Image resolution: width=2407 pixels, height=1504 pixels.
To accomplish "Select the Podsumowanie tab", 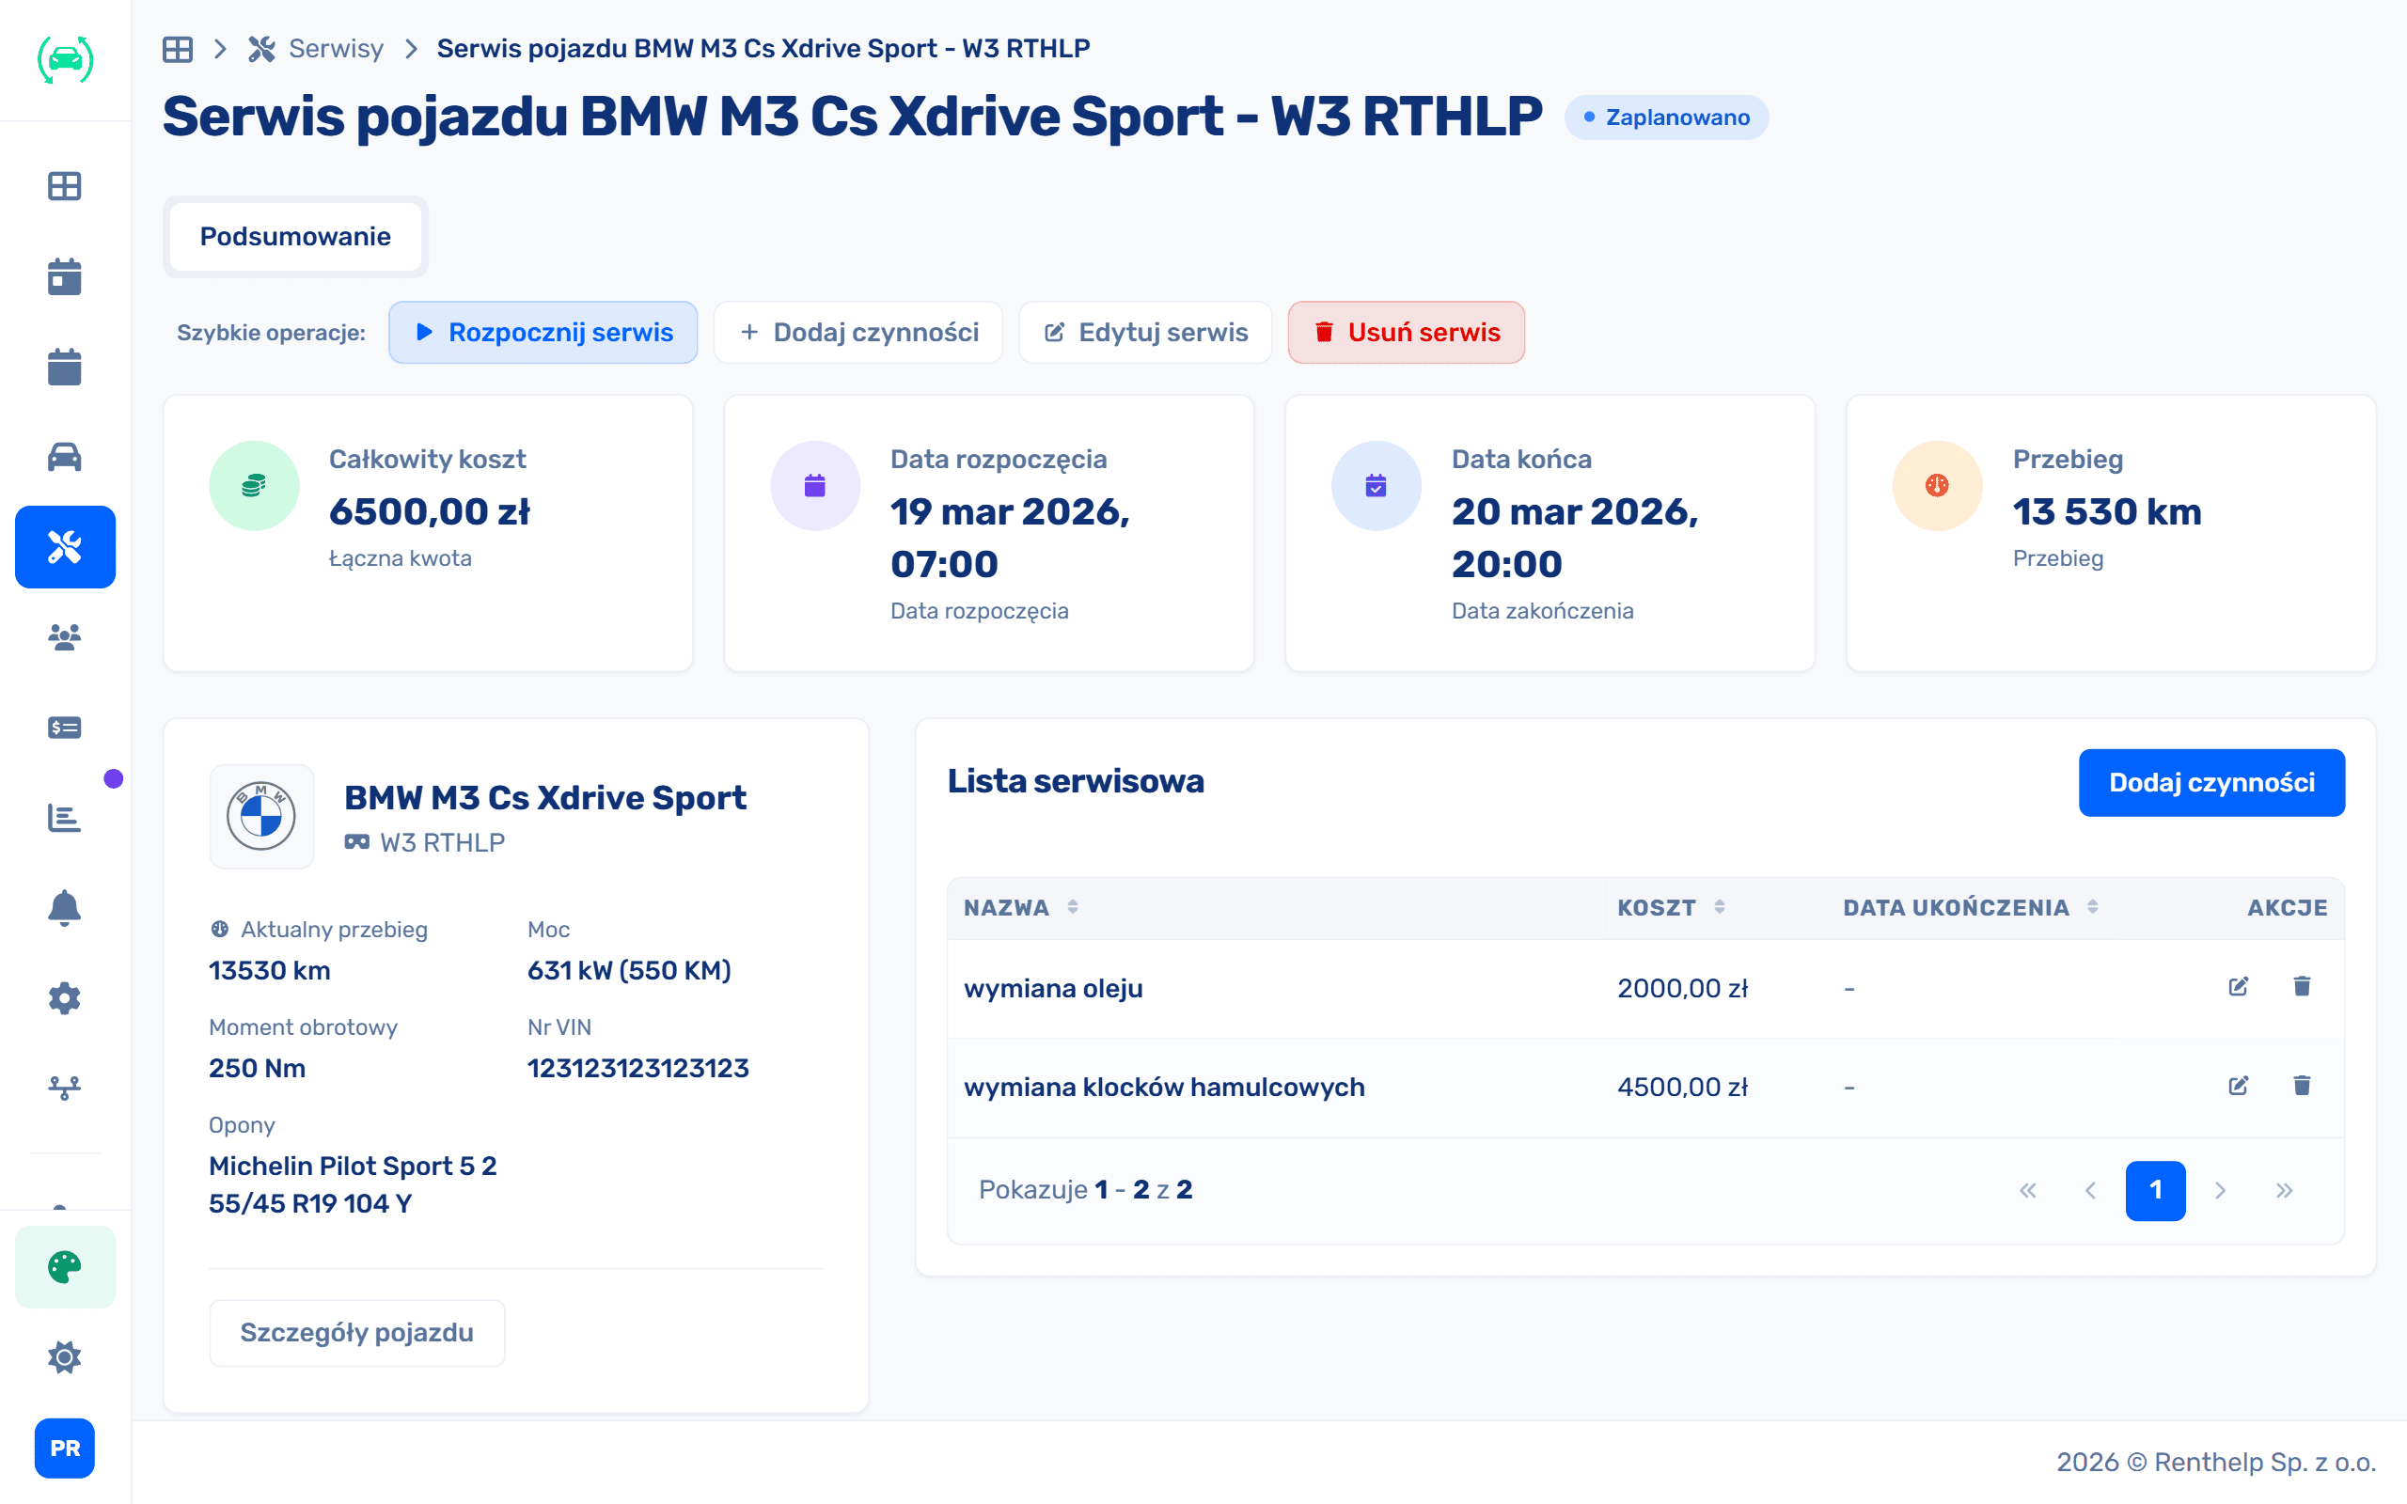I will (295, 237).
